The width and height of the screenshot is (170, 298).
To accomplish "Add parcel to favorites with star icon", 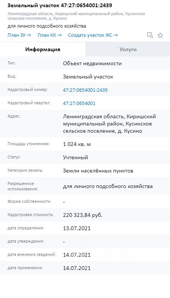I will pos(160,35).
